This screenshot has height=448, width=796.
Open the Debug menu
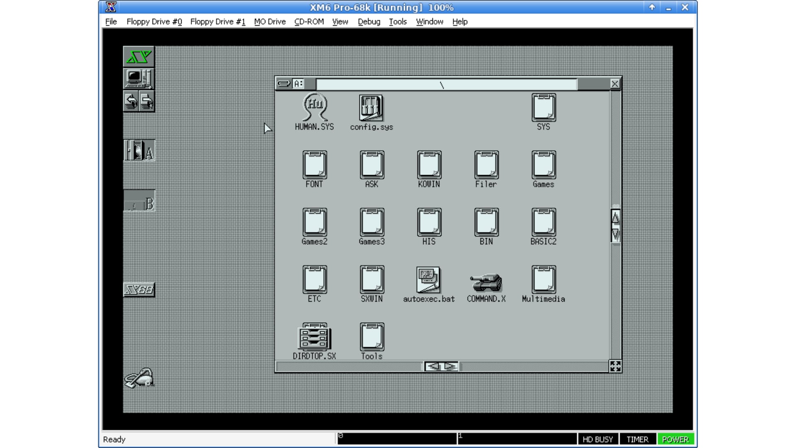pos(369,22)
